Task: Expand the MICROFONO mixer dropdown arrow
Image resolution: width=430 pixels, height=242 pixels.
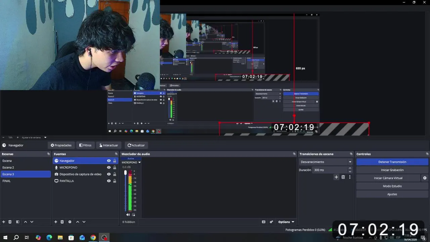Action: (139, 162)
